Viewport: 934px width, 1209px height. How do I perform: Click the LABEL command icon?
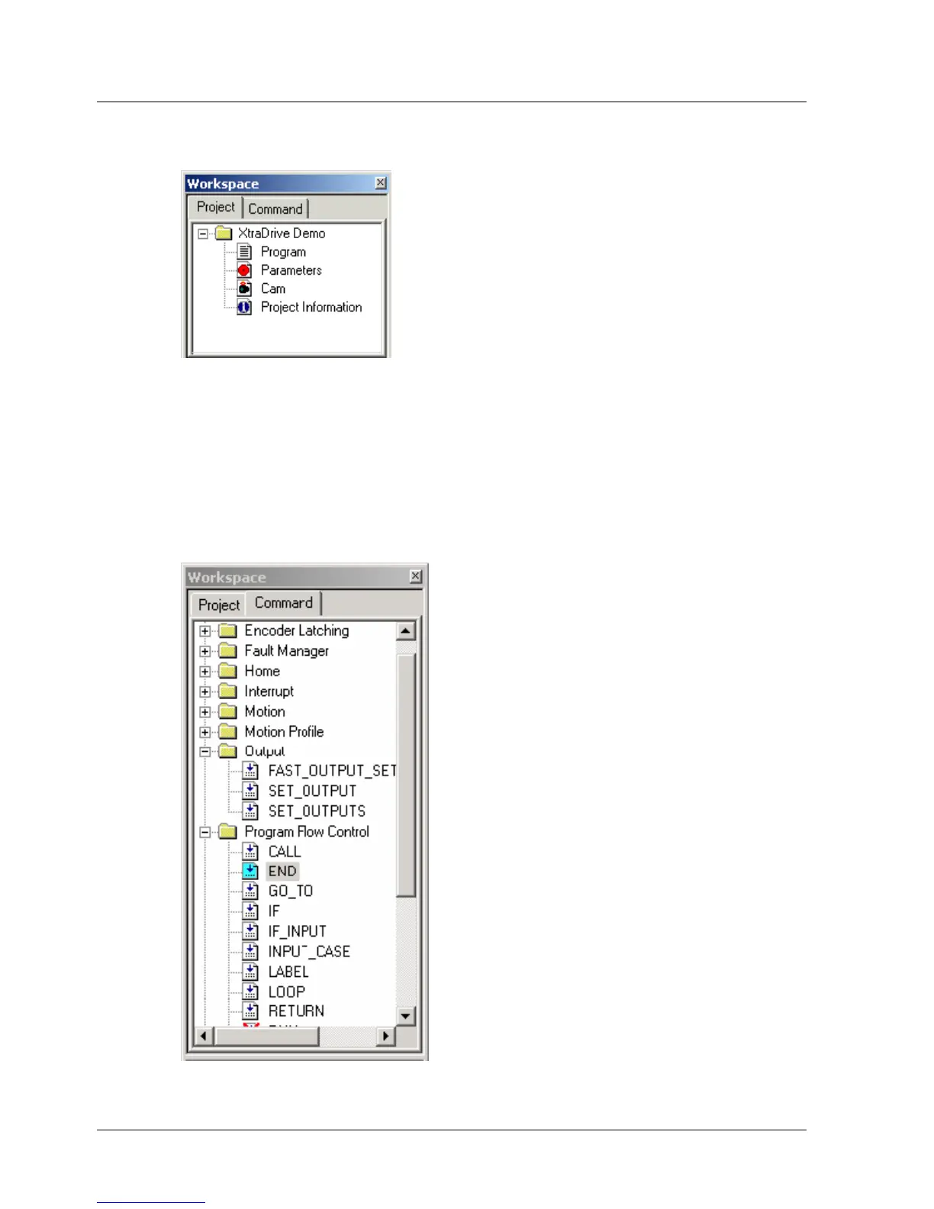pyautogui.click(x=250, y=972)
